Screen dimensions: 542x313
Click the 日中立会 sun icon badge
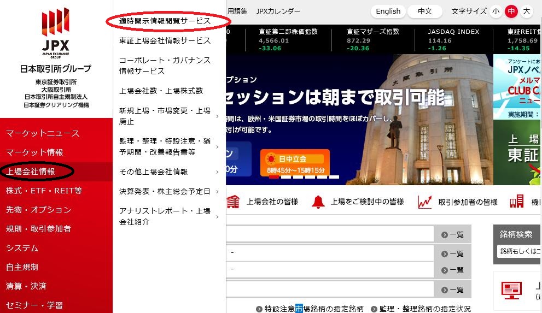[x=271, y=159]
